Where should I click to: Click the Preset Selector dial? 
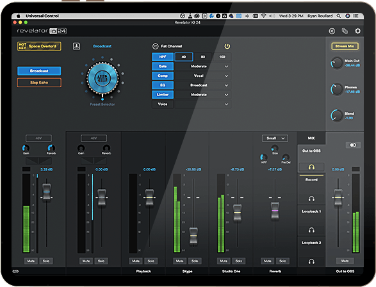102,78
